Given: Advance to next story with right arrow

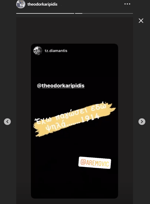Looking at the screenshot, I should point(142,122).
